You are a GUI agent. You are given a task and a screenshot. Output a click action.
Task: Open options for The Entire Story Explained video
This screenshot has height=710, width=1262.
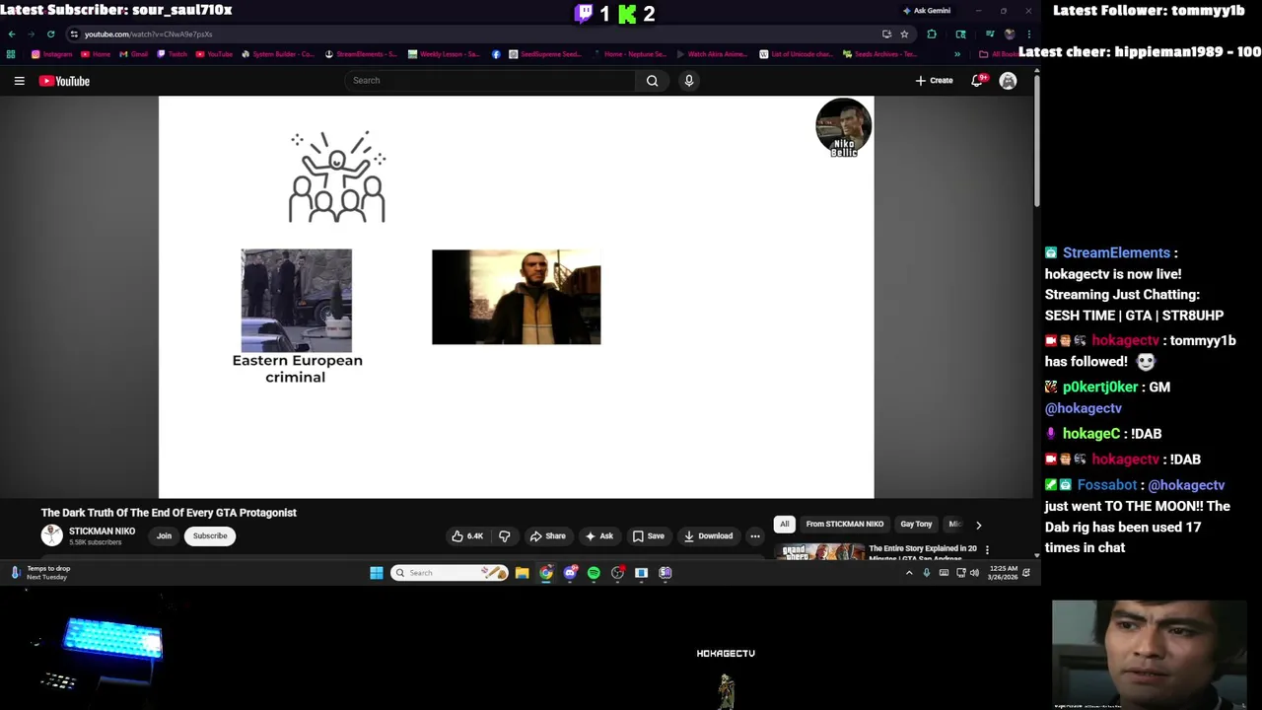[x=987, y=550]
